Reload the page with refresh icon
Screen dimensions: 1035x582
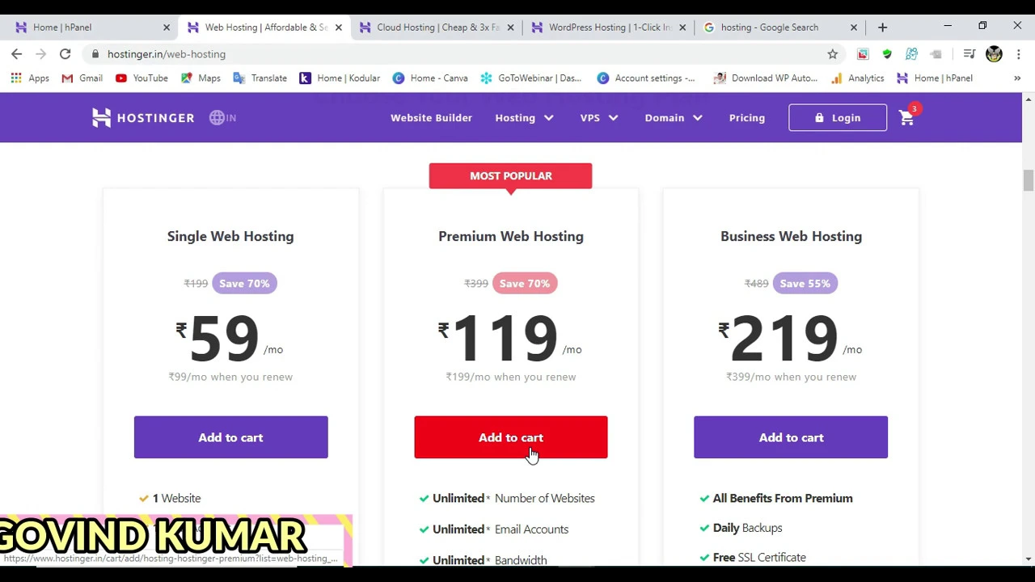click(65, 54)
